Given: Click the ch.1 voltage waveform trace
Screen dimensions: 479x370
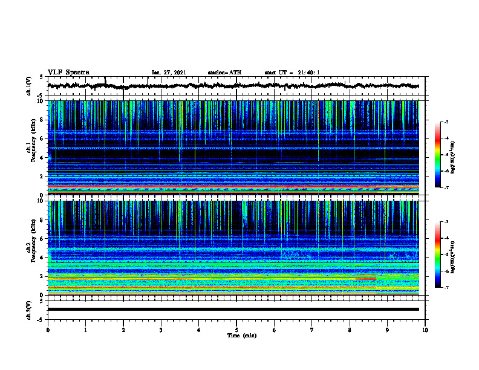Looking at the screenshot, I should [233, 86].
